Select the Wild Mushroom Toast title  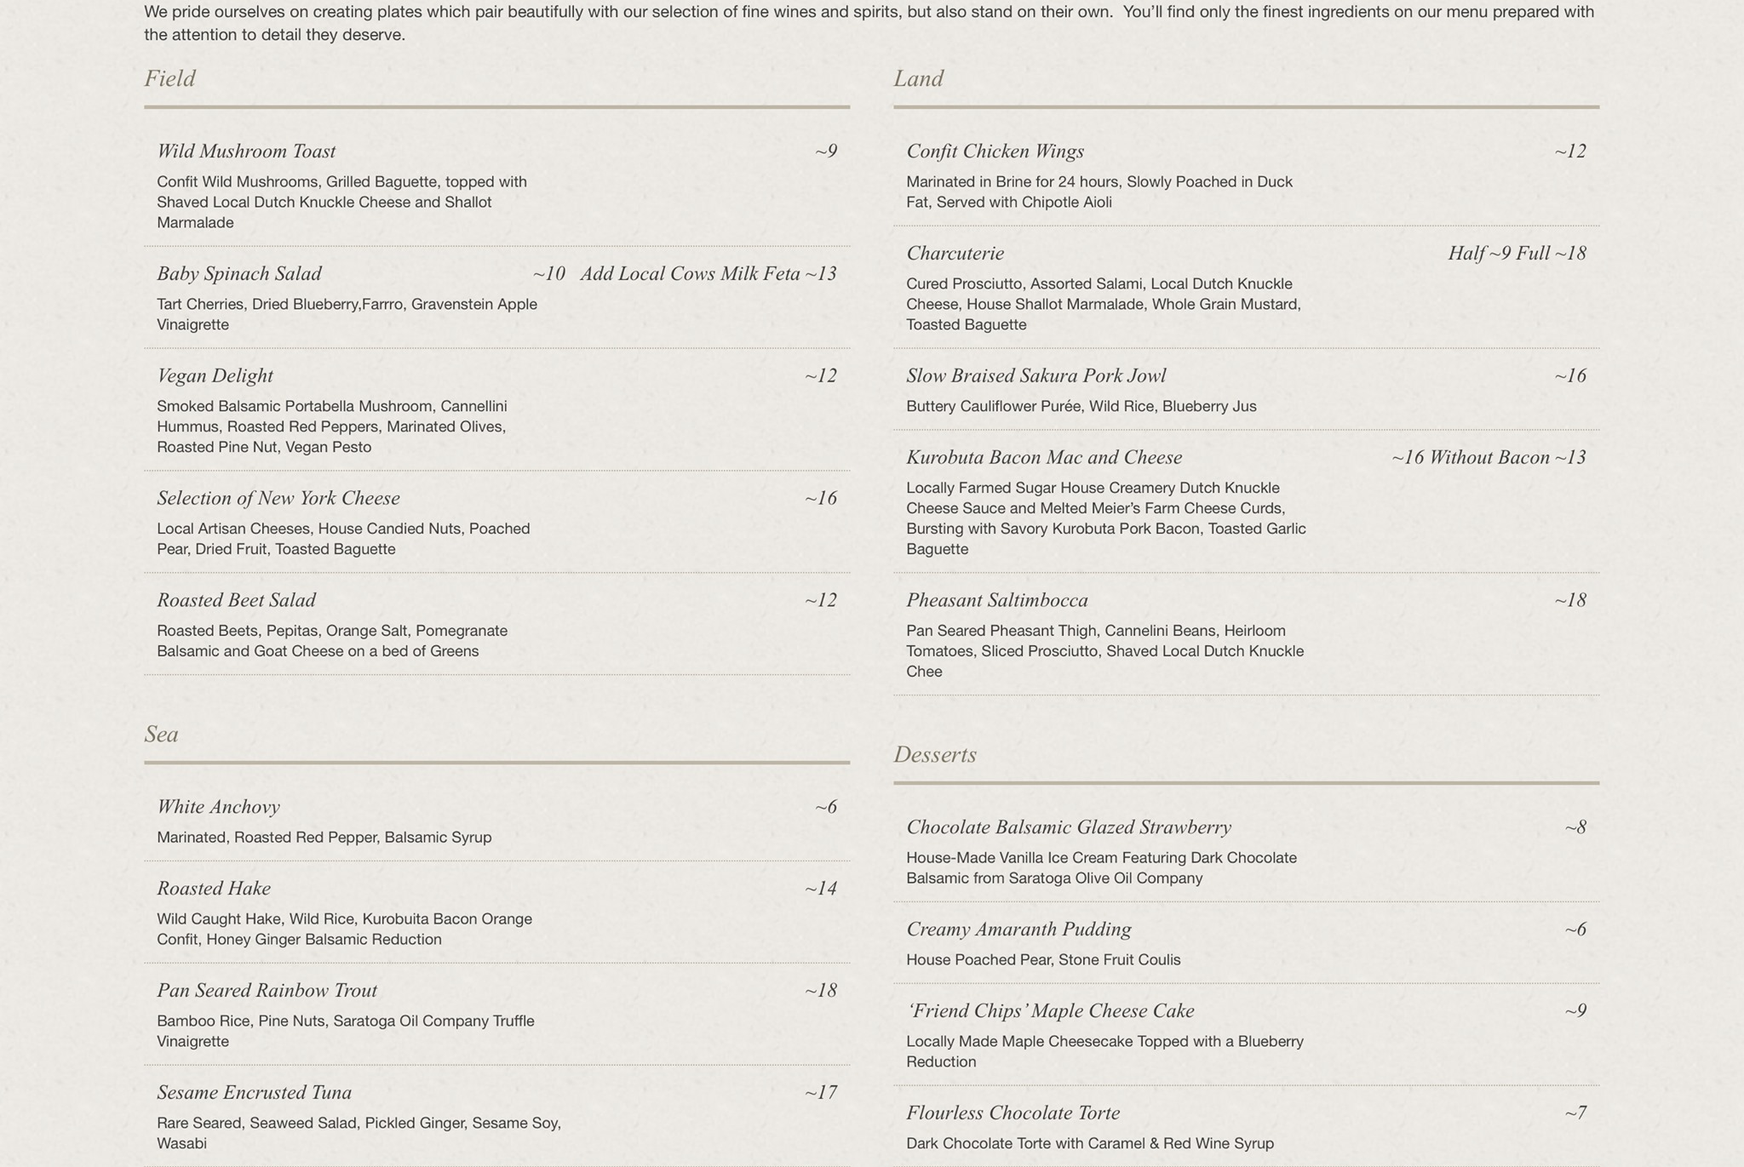[246, 152]
